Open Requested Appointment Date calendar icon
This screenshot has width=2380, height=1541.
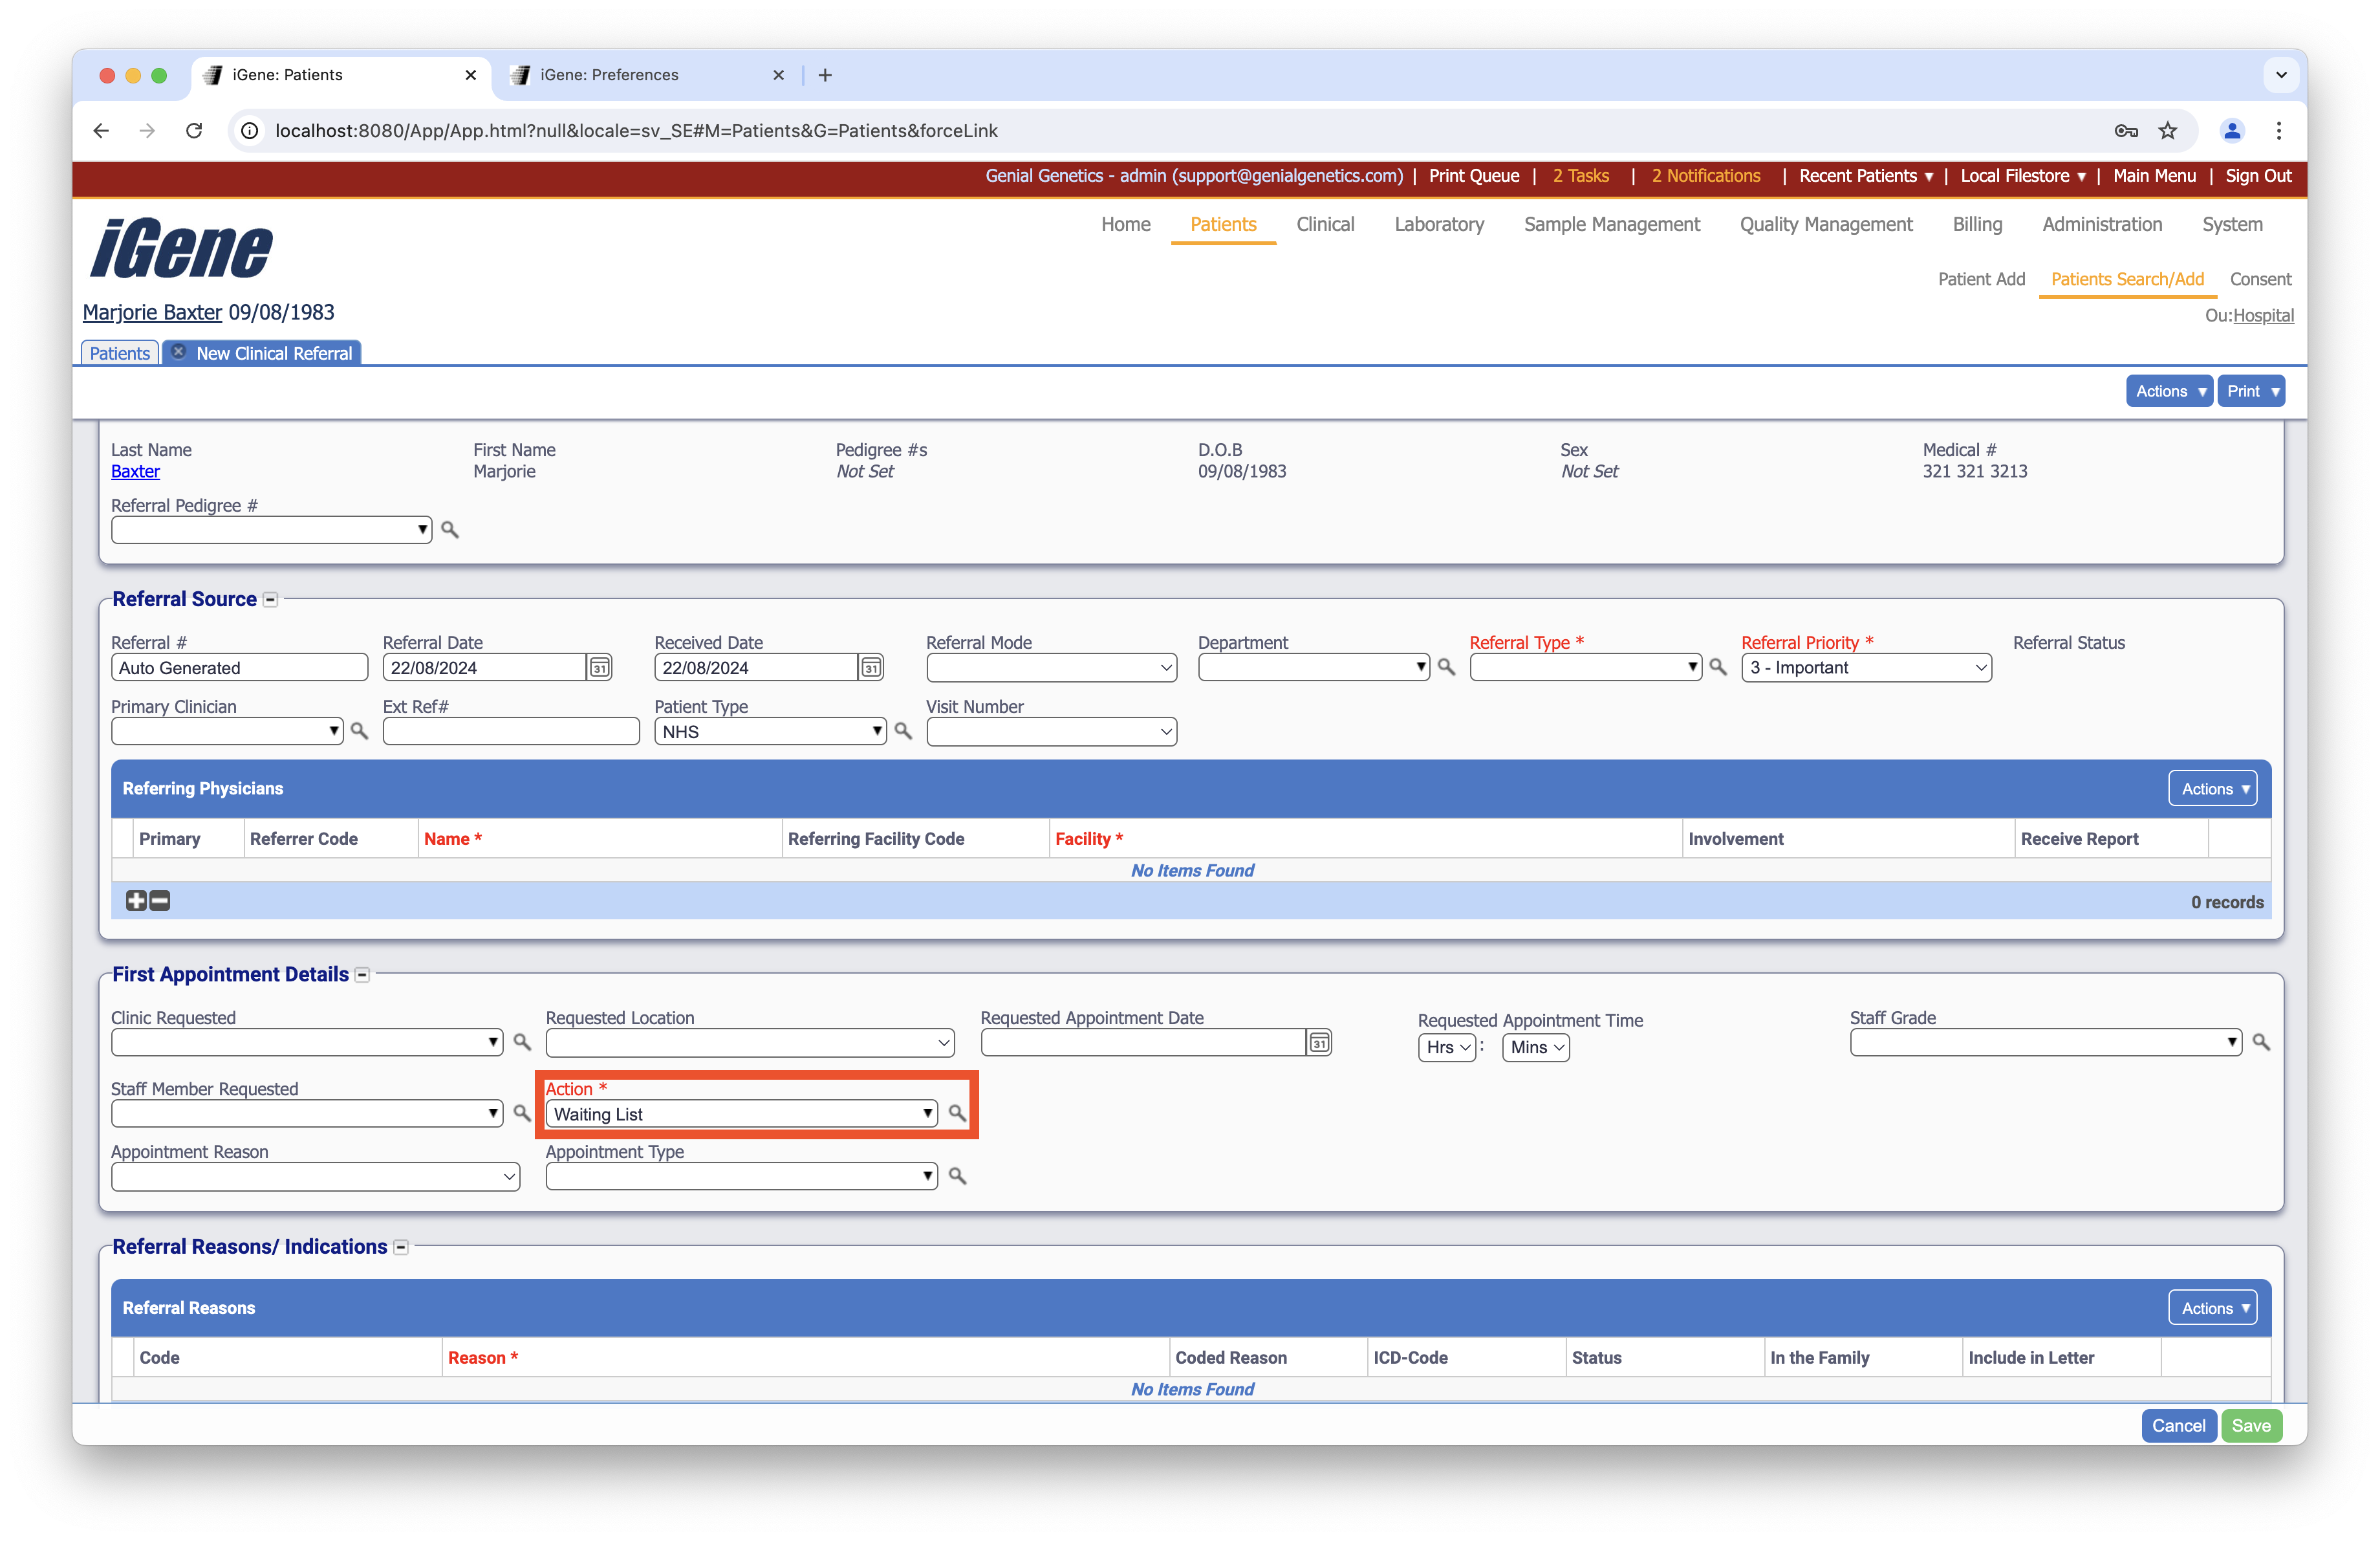point(1319,1043)
